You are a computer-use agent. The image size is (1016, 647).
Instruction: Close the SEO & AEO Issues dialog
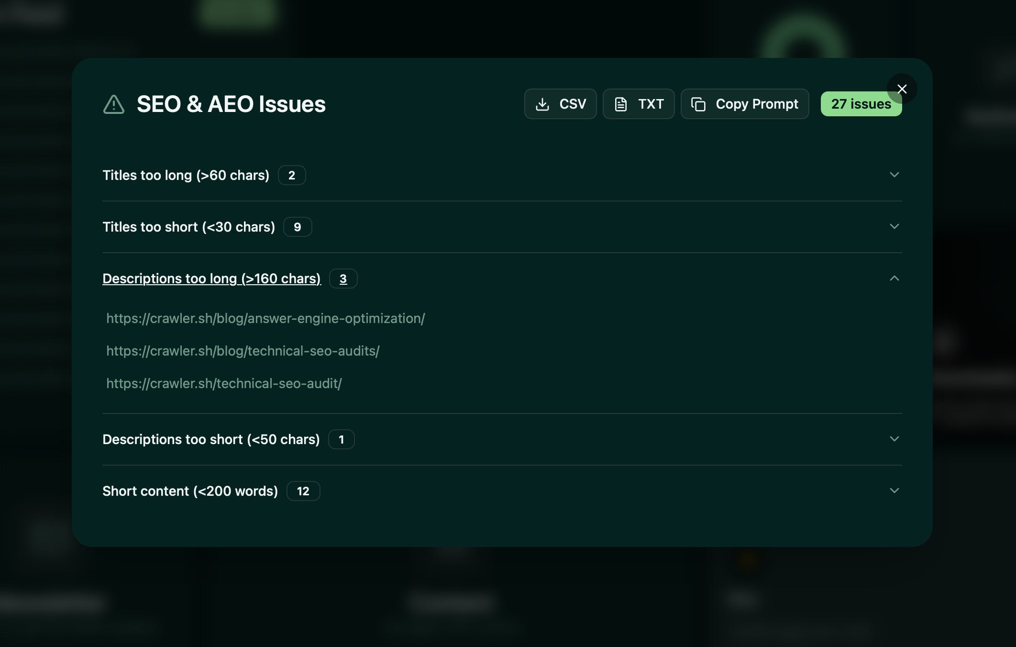[x=902, y=89]
